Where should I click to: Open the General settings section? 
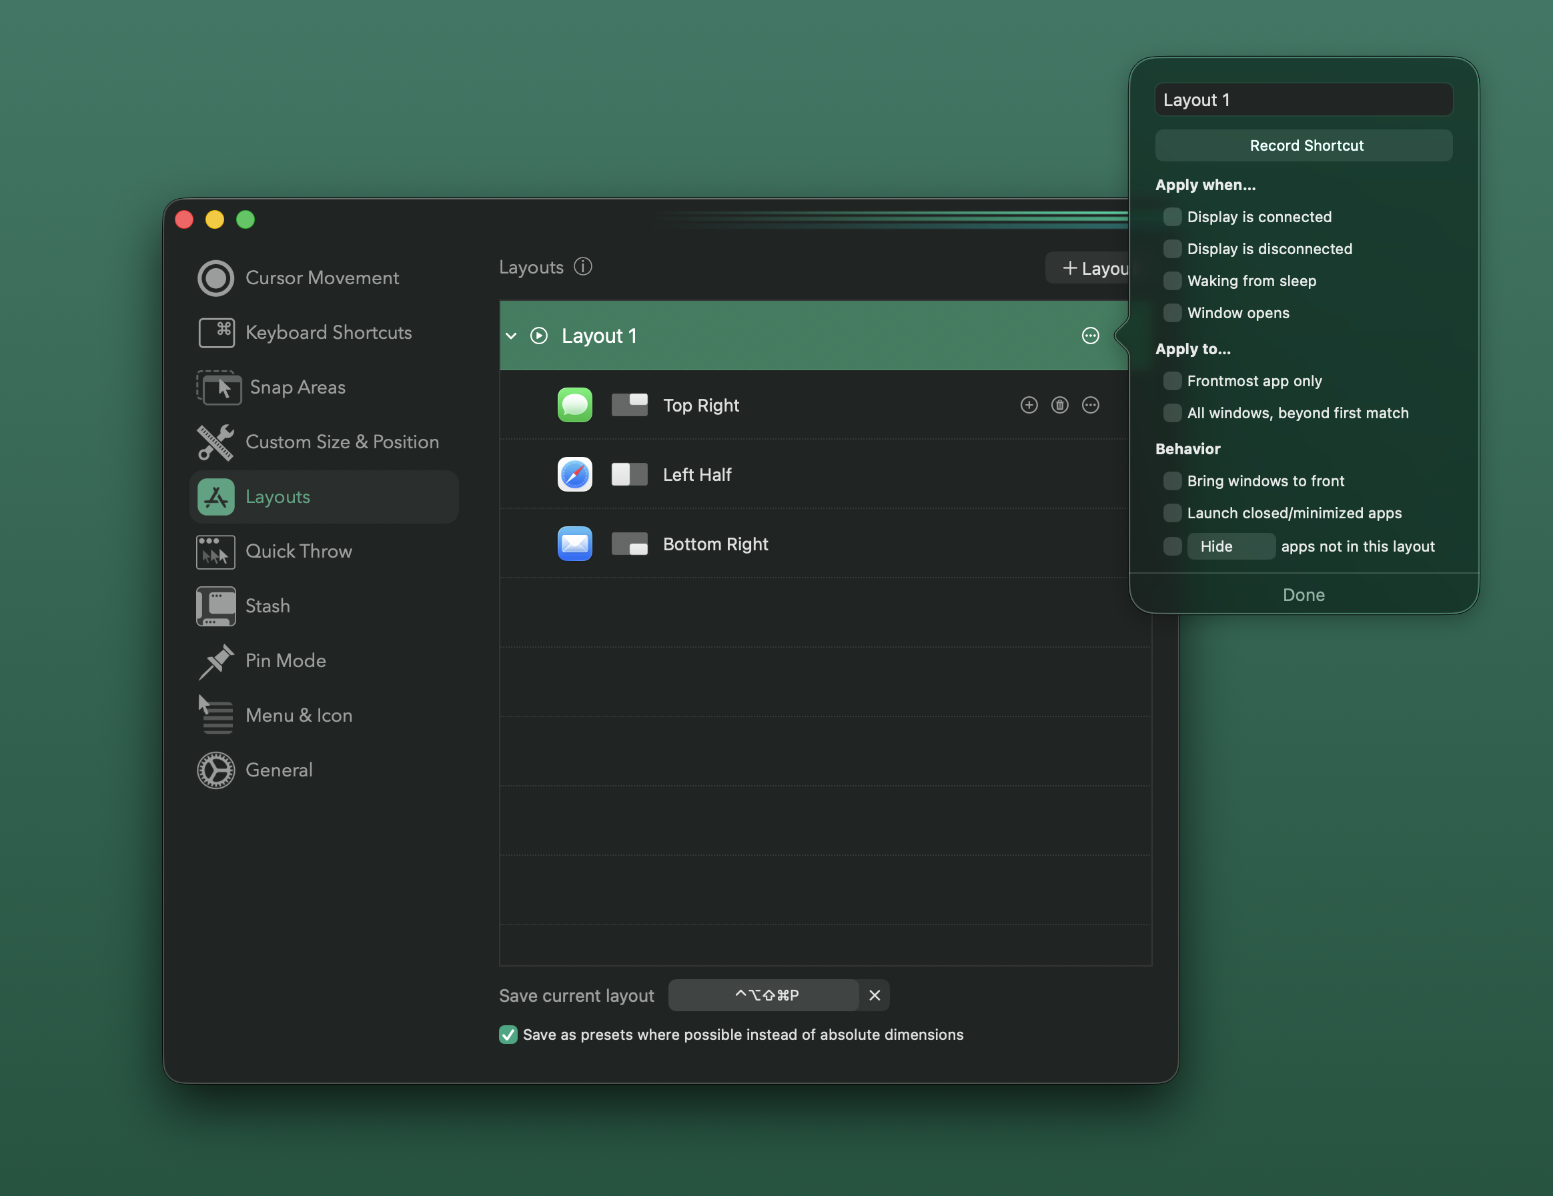tap(324, 770)
